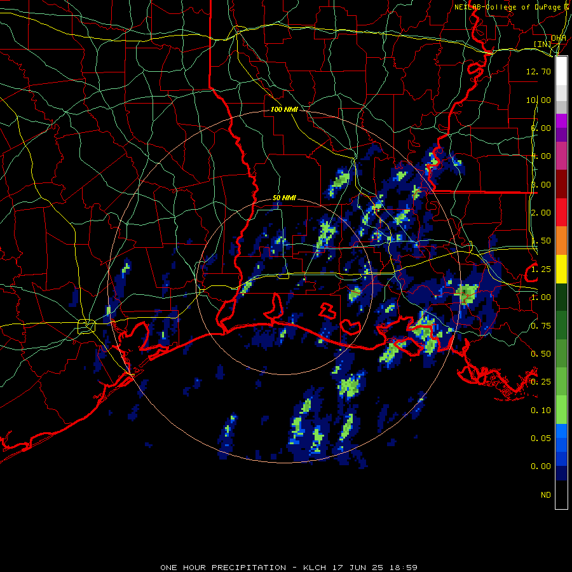572x572 pixels.
Task: Select the dark purple legend swatch
Action: click(x=561, y=135)
